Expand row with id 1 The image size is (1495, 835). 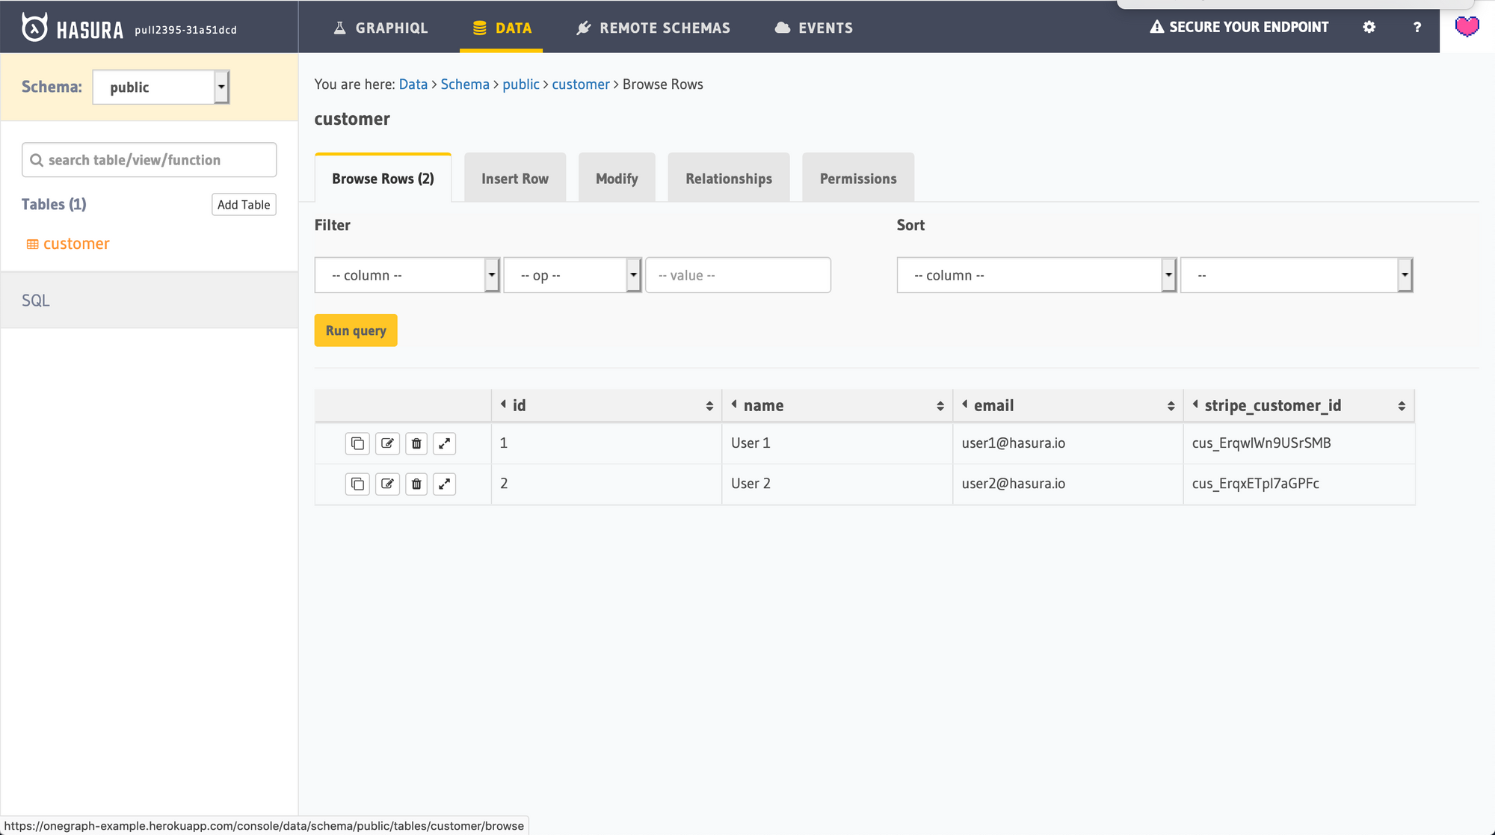click(x=445, y=443)
